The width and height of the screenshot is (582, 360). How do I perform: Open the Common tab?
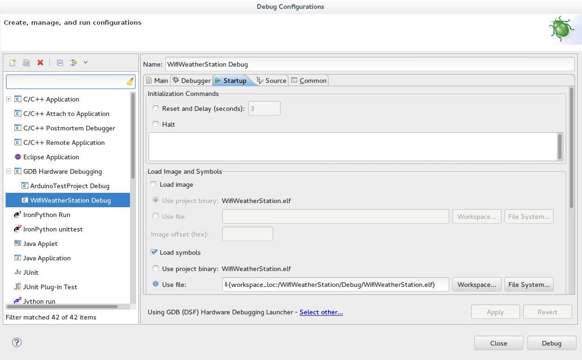tap(308, 81)
